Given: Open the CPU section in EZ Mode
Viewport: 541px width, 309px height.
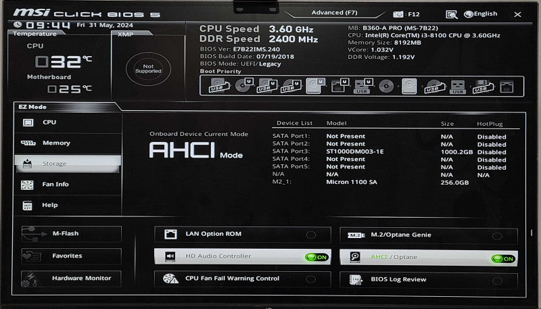Looking at the screenshot, I should point(68,122).
